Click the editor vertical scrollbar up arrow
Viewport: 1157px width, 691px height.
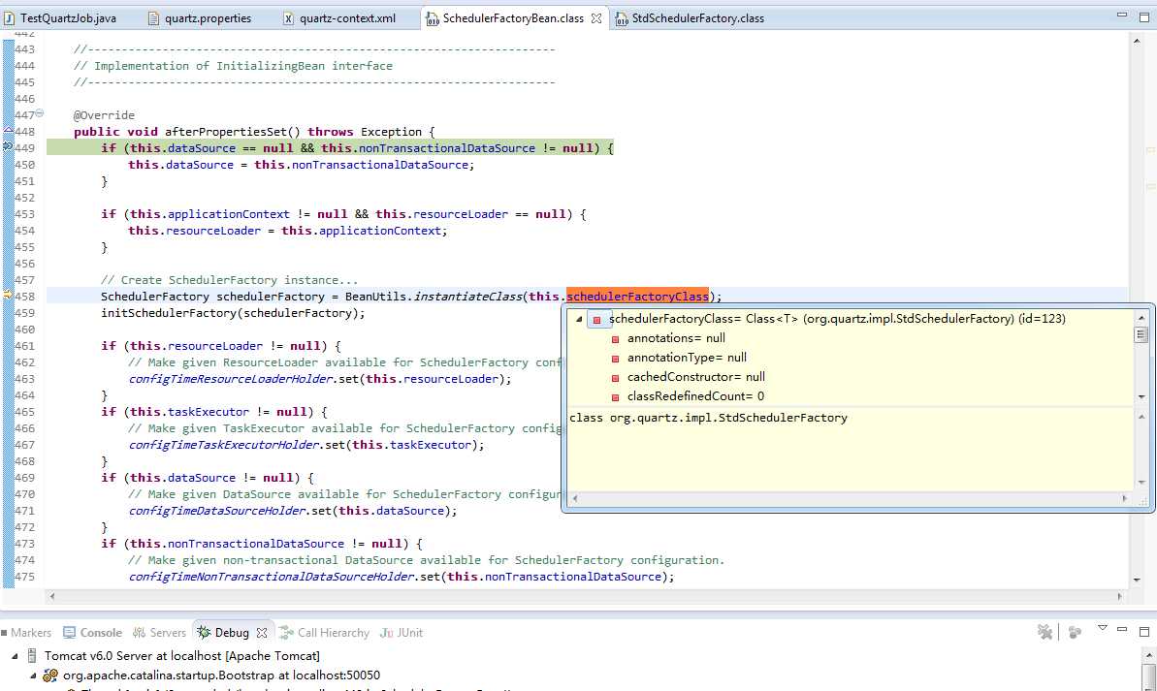point(1137,41)
